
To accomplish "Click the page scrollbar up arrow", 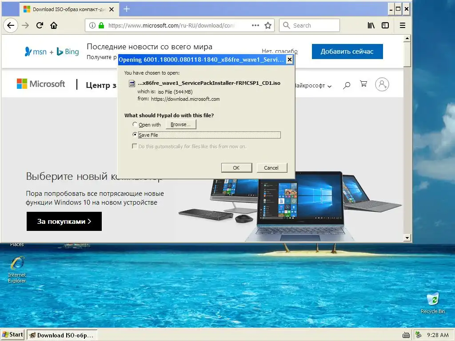I will pos(407,39).
